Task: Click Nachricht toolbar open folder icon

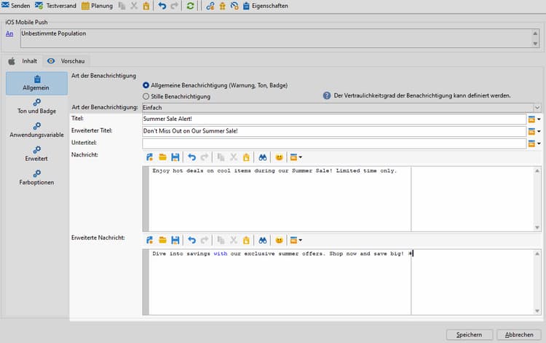Action: (x=162, y=157)
